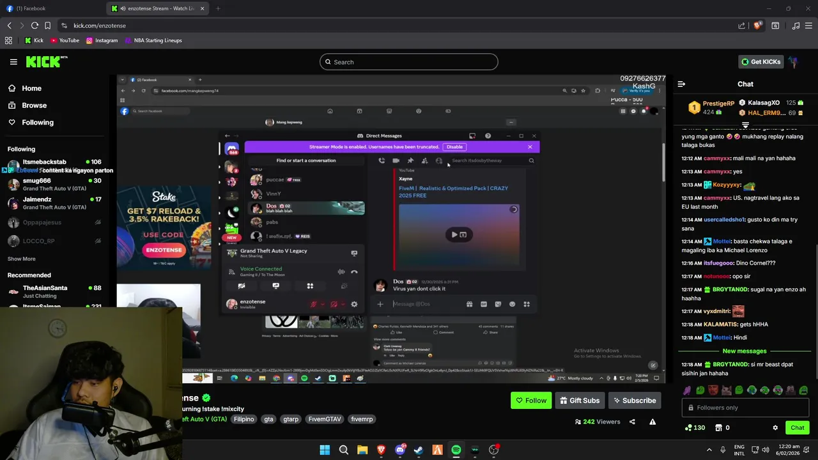The width and height of the screenshot is (818, 460).
Task: Click the Subscribe button
Action: (635, 401)
